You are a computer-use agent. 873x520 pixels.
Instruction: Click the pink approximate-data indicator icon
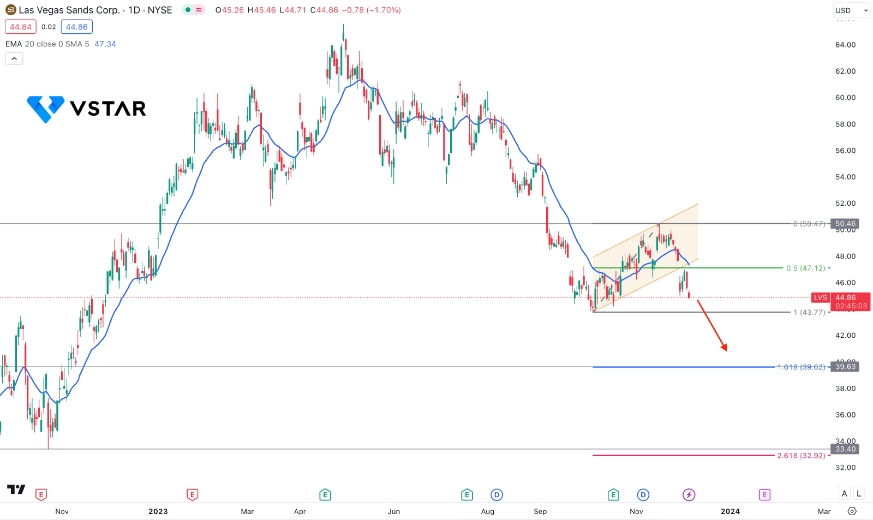tap(199, 10)
